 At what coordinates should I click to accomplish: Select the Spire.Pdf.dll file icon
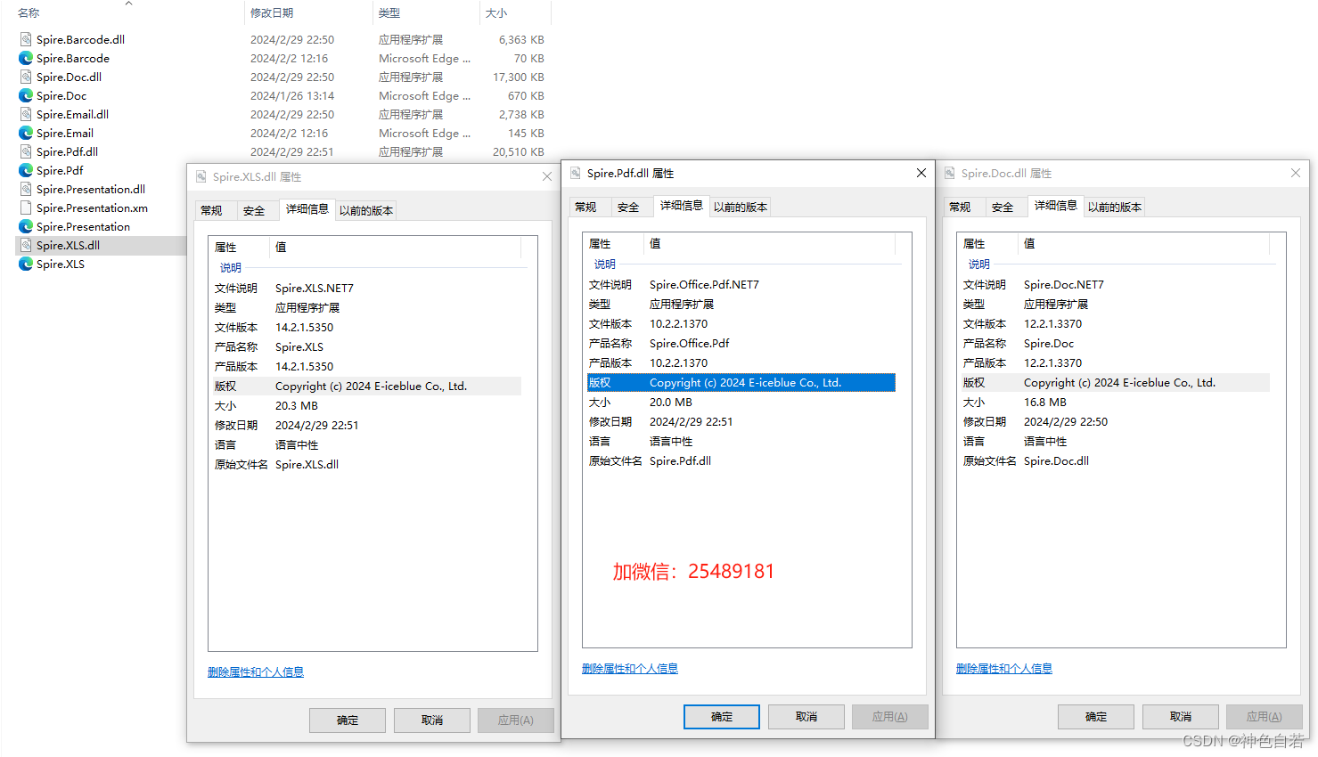26,151
